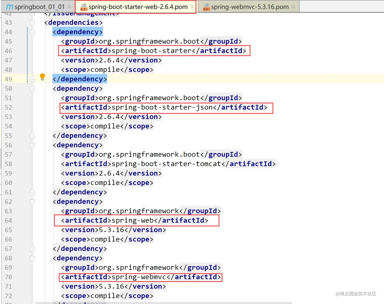Image resolution: width=384 pixels, height=304 pixels.
Task: Close the springboot_01_01 tab
Action: click(69, 7)
